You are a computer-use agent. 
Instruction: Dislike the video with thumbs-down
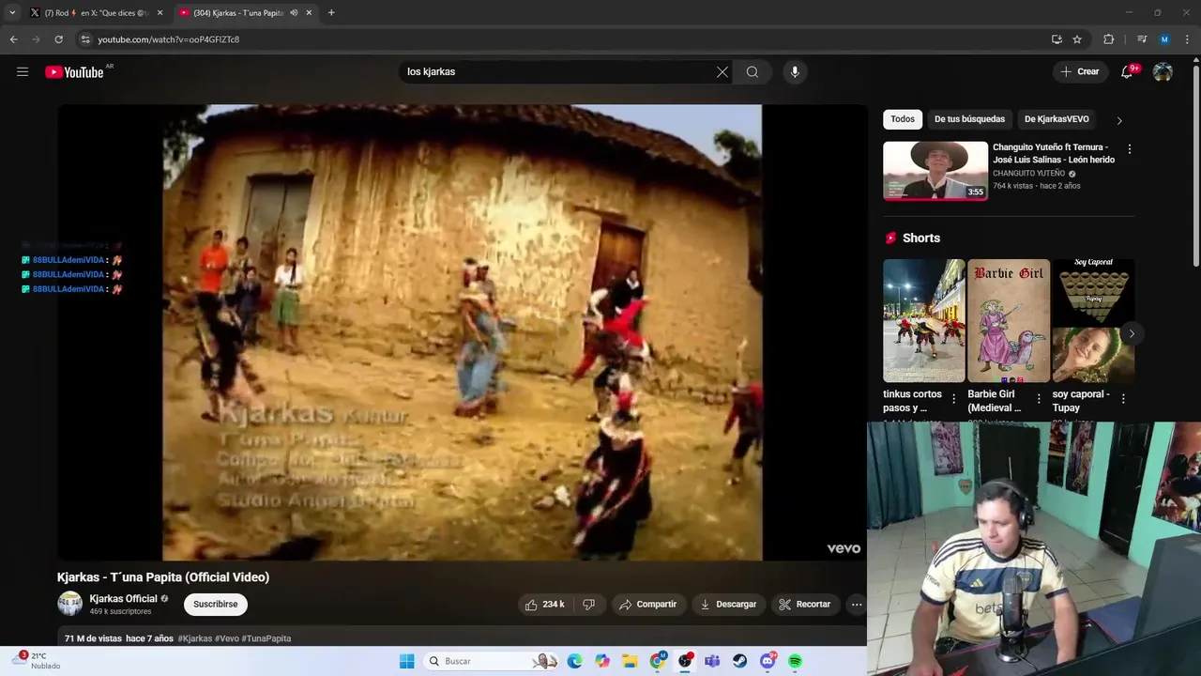[x=588, y=605]
